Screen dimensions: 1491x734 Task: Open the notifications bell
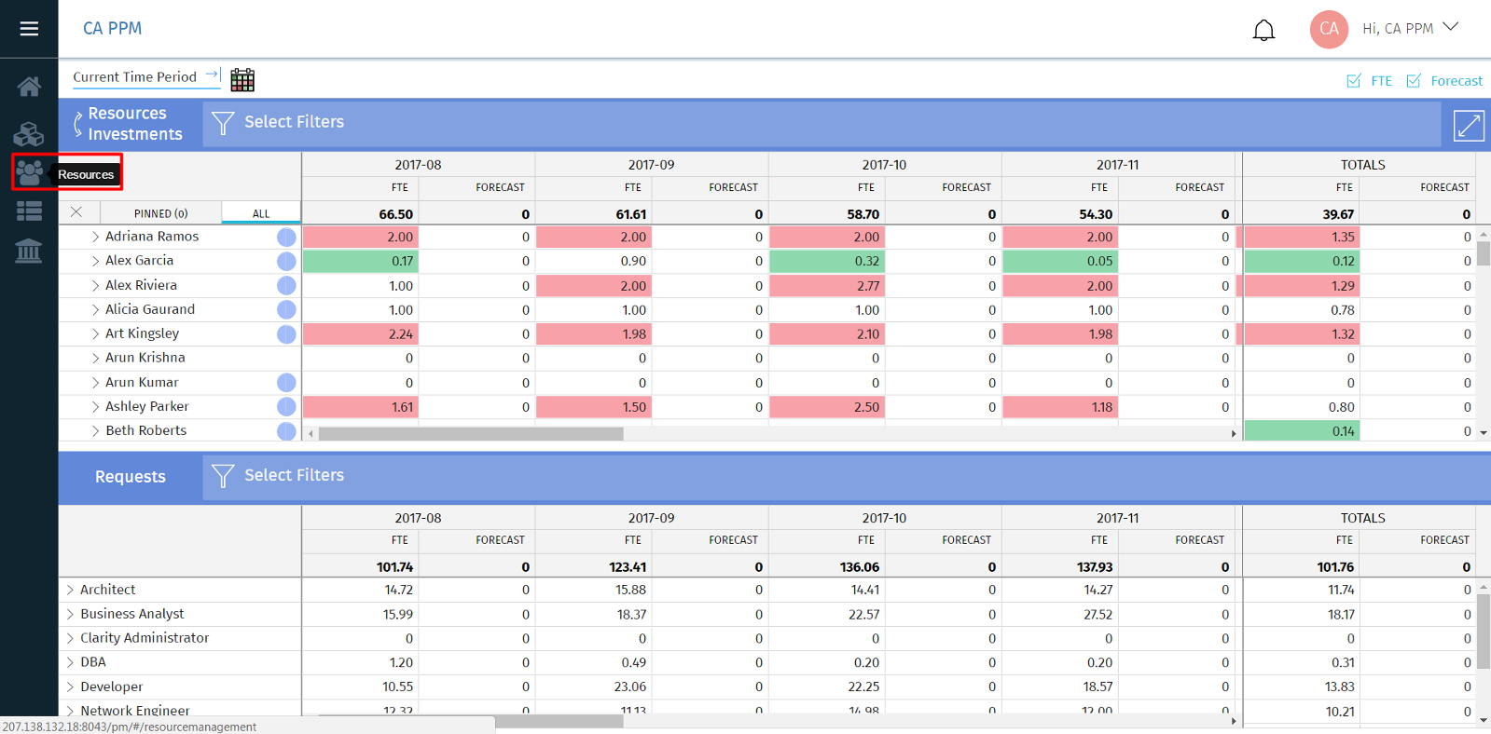pos(1263,31)
